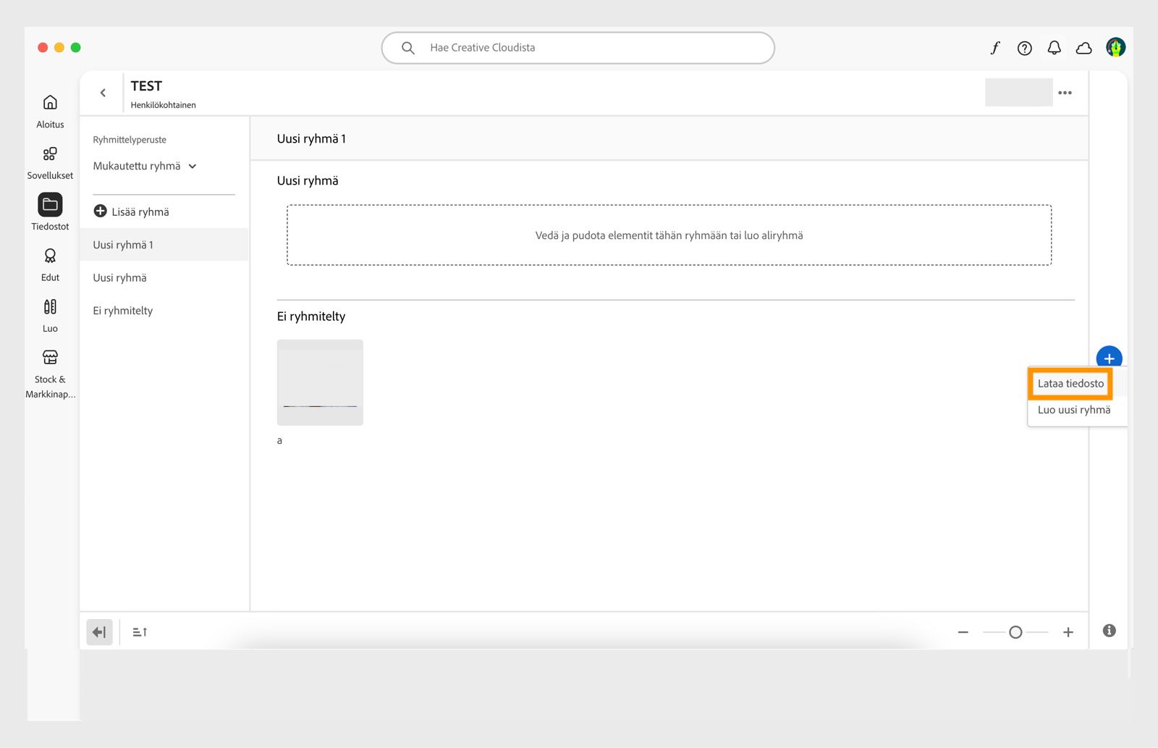
Task: Choose Luo uusi ryhmä from menu
Action: point(1074,410)
